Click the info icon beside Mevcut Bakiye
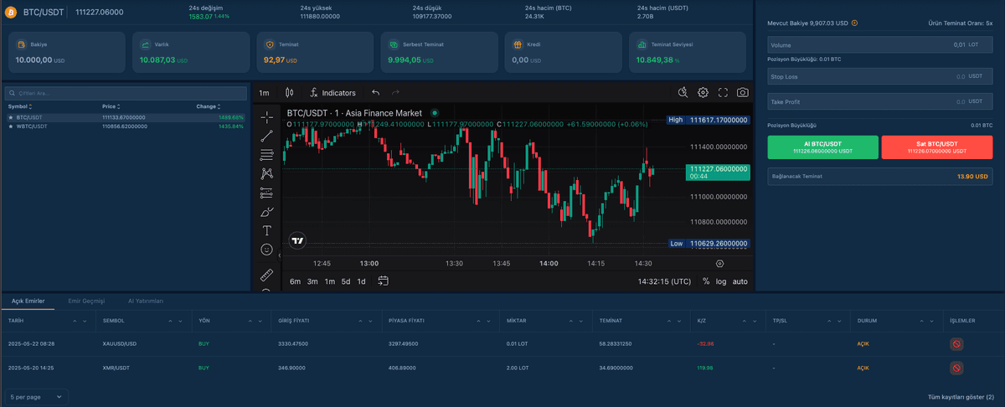This screenshot has width=1005, height=407. click(854, 23)
